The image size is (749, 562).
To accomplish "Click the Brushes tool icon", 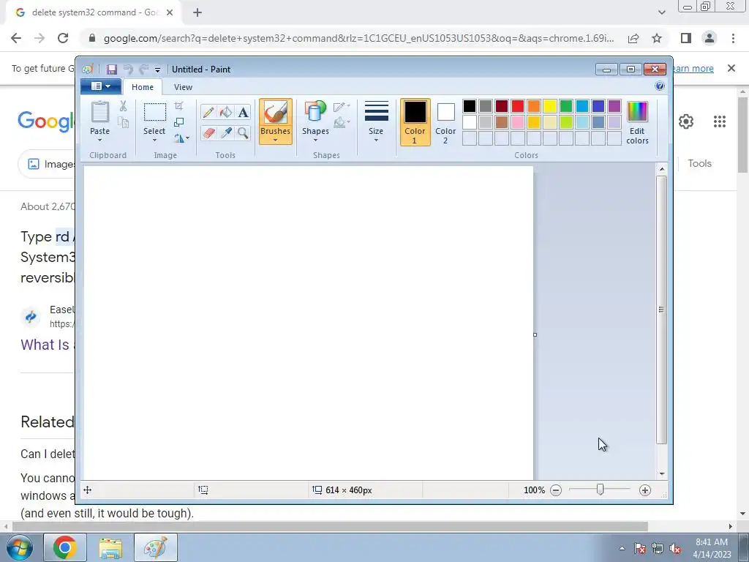I will [x=276, y=113].
